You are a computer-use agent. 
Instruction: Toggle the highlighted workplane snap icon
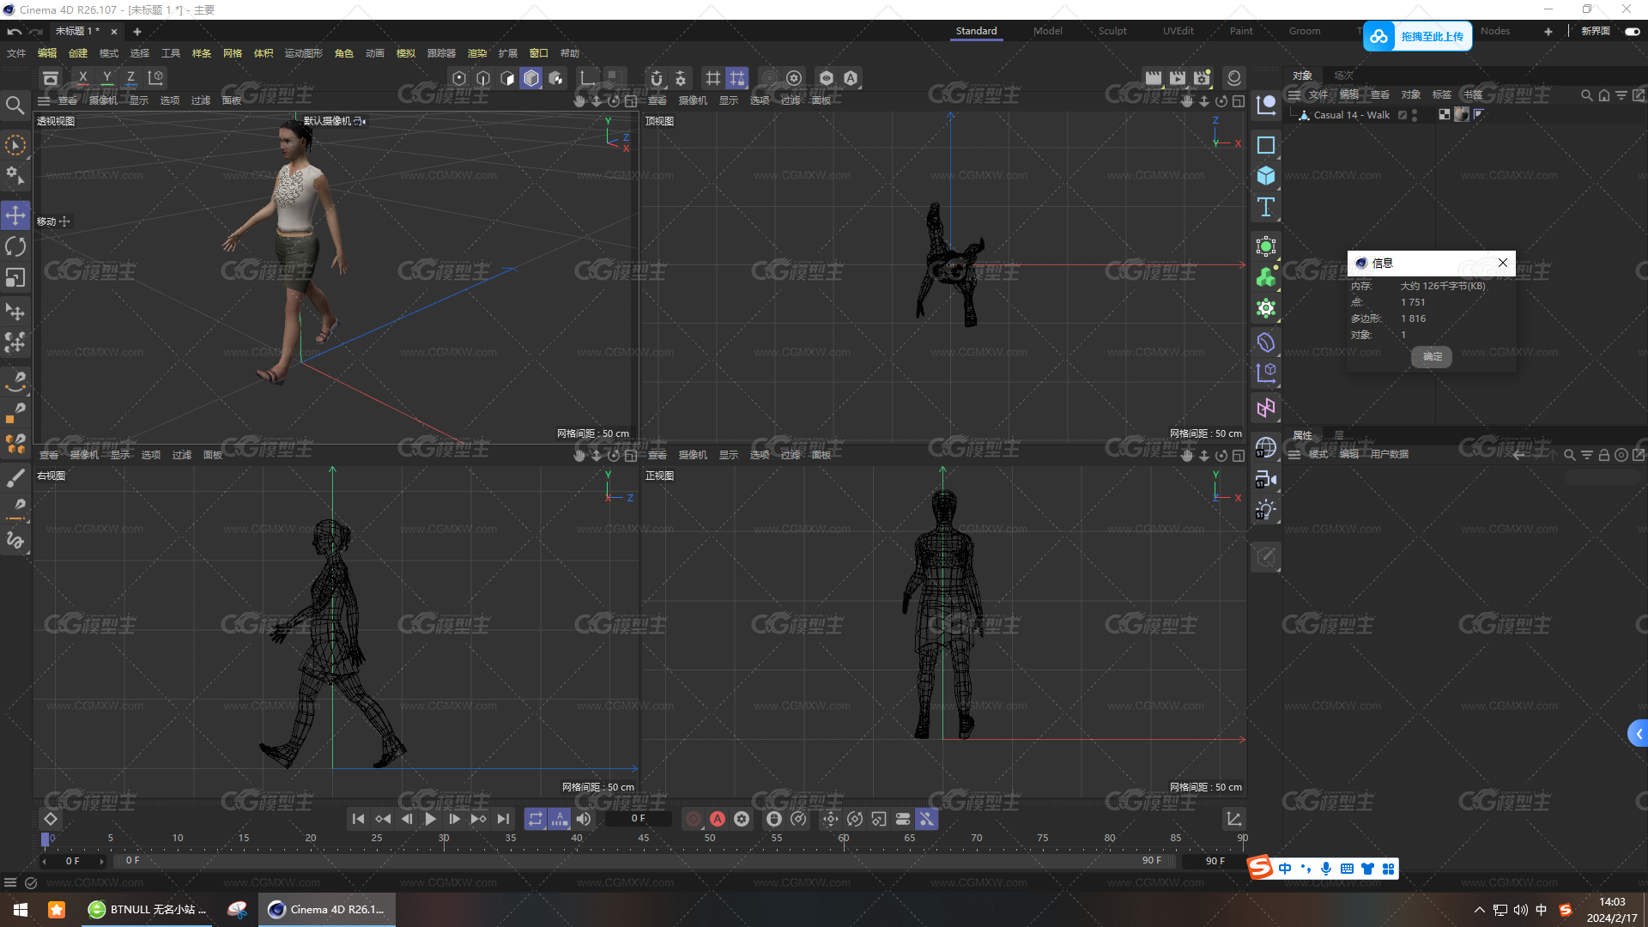coord(736,78)
